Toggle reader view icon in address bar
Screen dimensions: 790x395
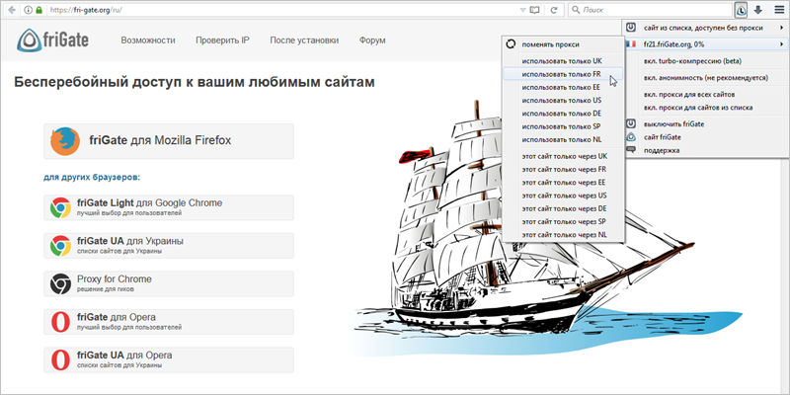point(534,10)
